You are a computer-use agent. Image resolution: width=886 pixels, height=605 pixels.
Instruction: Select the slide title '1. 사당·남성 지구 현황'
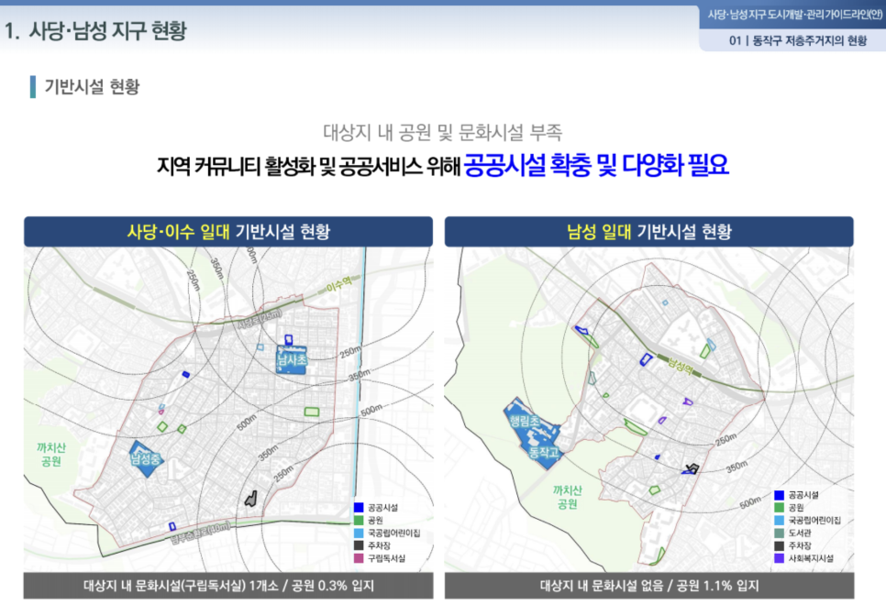pos(95,30)
